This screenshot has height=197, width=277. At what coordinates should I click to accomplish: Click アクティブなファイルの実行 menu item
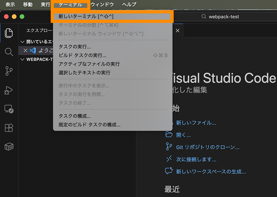coord(89,64)
